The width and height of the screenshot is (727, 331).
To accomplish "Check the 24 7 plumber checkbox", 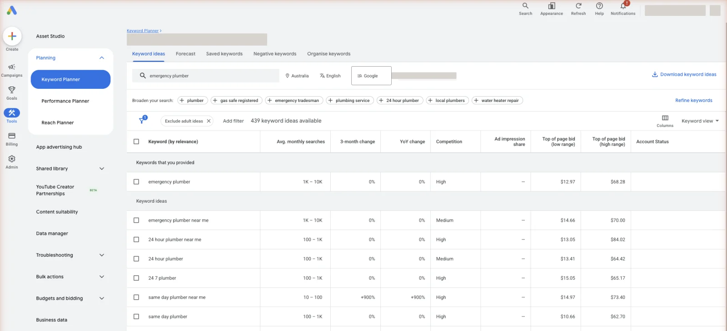I will pos(136,278).
